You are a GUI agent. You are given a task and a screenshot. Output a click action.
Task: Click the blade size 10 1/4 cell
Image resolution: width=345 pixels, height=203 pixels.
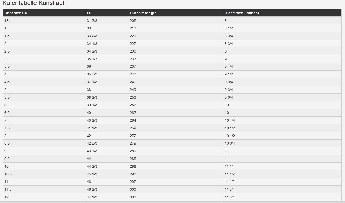[x=230, y=120]
